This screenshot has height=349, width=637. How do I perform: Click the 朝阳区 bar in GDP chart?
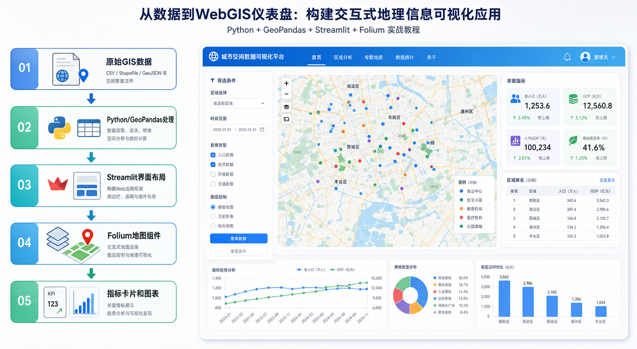coord(504,299)
